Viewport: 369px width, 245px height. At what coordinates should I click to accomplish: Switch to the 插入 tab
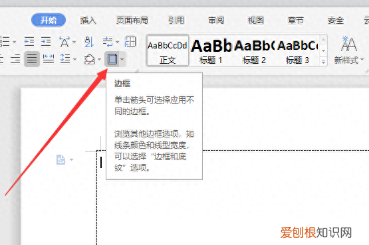pos(88,21)
